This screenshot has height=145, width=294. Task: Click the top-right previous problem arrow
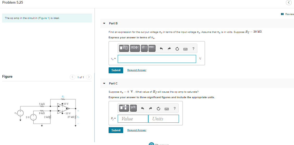click(x=289, y=3)
